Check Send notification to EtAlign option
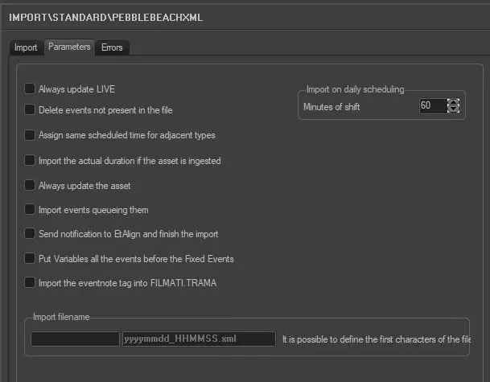490x382 pixels. (x=30, y=234)
